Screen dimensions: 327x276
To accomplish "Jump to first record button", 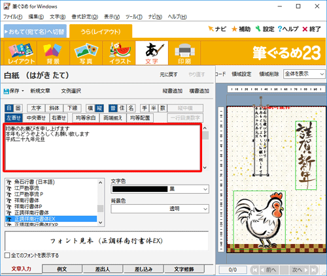I will click(254, 270).
